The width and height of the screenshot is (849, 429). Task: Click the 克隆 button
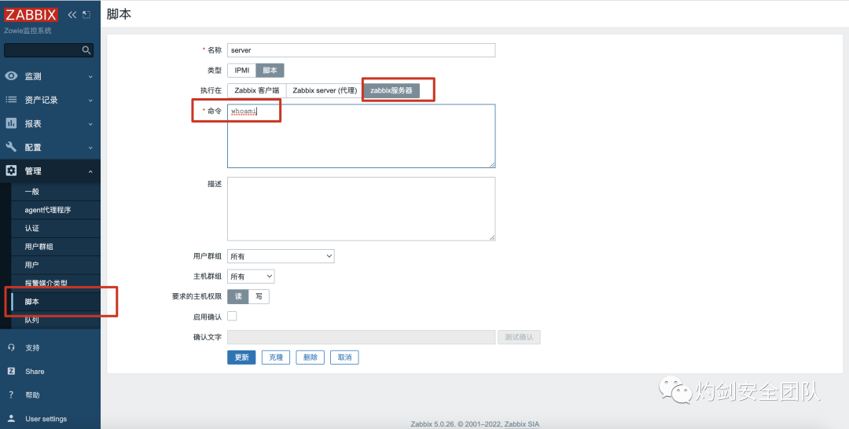click(276, 357)
